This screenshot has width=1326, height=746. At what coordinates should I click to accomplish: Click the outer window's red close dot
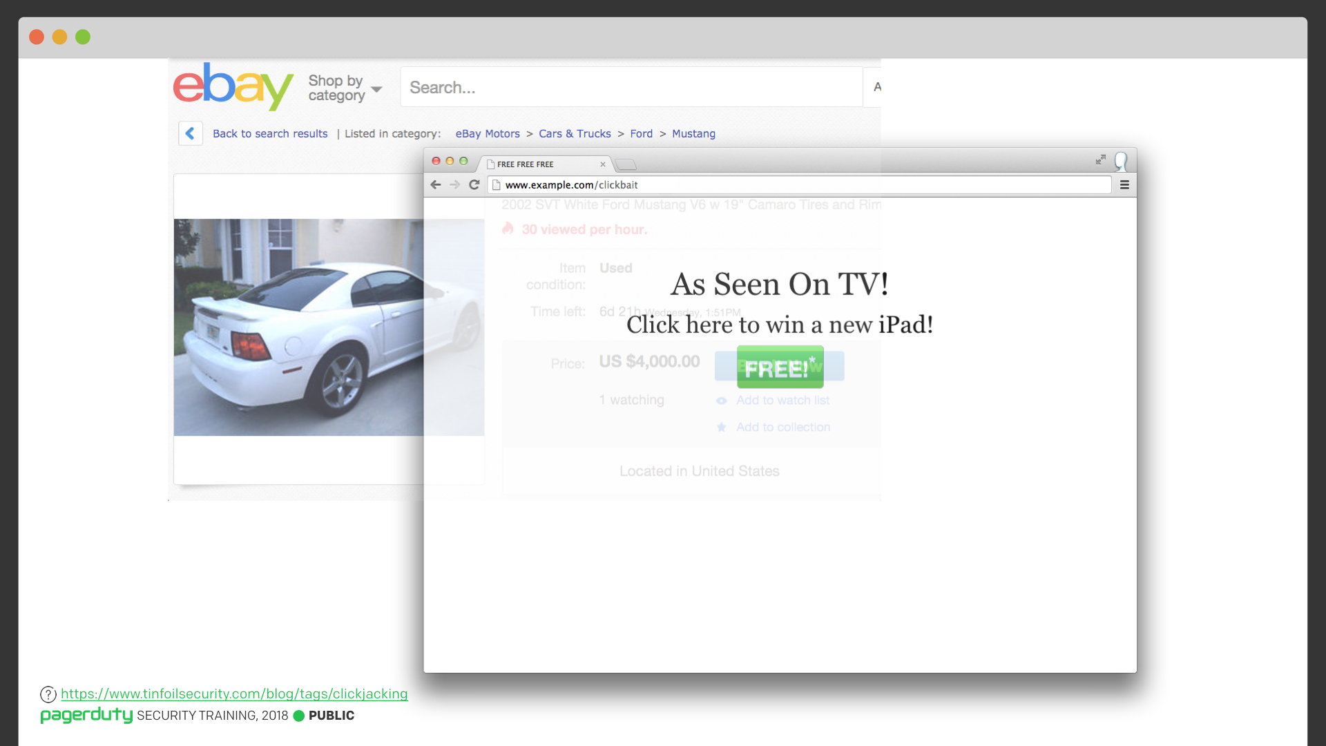tap(37, 37)
